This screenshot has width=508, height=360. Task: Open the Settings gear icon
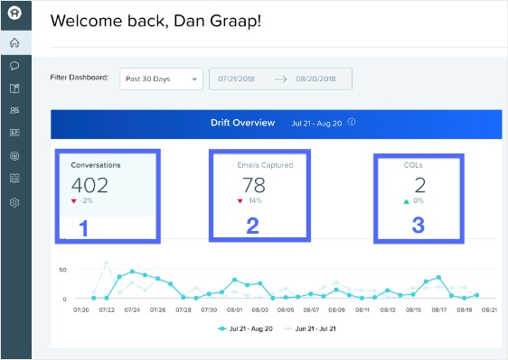tap(14, 203)
